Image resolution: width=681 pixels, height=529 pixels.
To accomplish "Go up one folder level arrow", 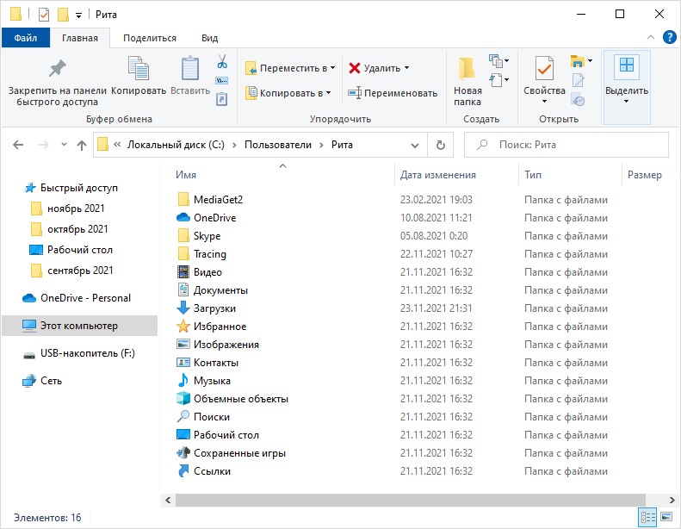I will (x=82, y=146).
